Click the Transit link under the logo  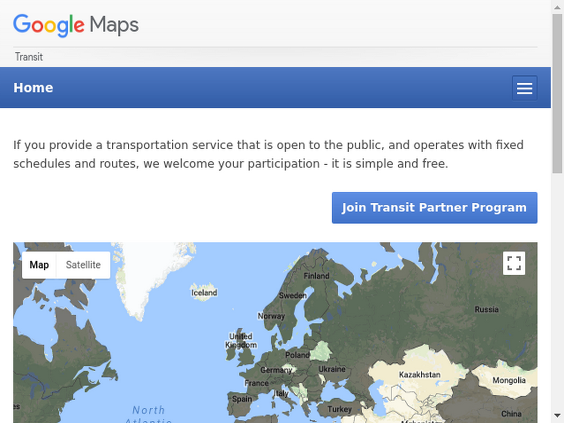pyautogui.click(x=29, y=57)
